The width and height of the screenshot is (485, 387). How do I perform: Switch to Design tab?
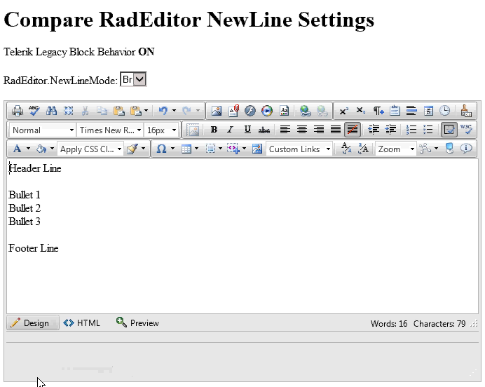(33, 323)
